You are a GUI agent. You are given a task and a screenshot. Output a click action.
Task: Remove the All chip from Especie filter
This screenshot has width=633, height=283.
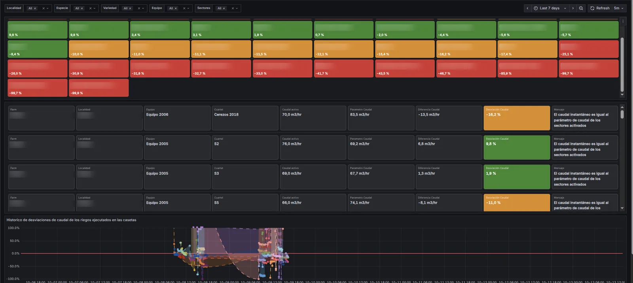(x=82, y=8)
